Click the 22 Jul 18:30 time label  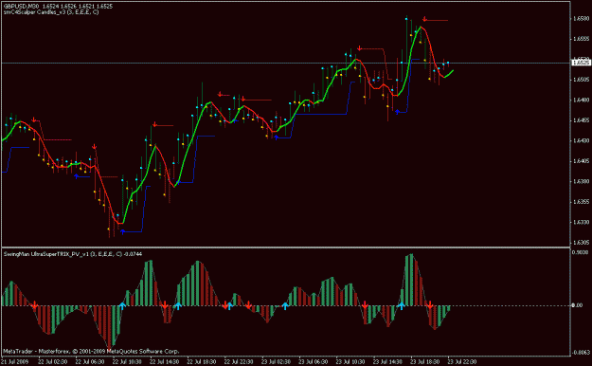pos(202,362)
